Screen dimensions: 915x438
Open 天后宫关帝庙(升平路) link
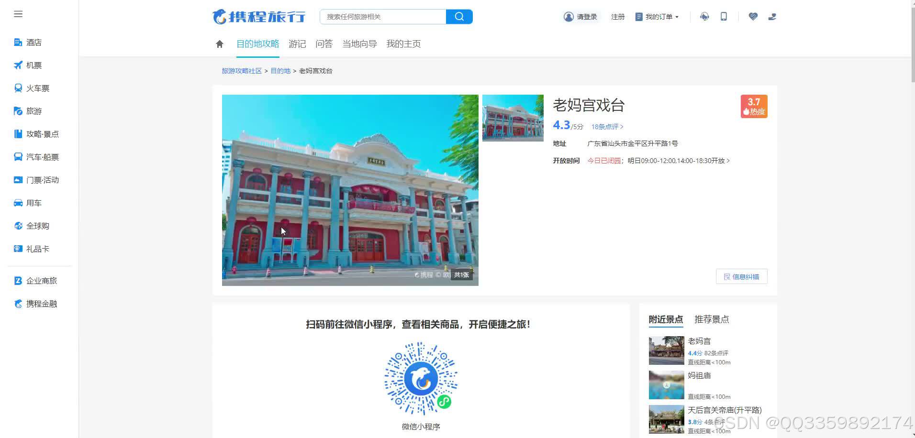[725, 410]
